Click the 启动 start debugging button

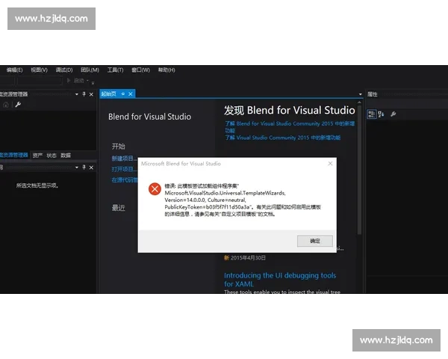pyautogui.click(x=75, y=81)
